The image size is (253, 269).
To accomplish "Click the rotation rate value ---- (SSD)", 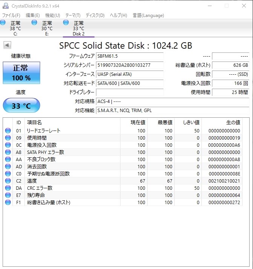I will [230, 74].
